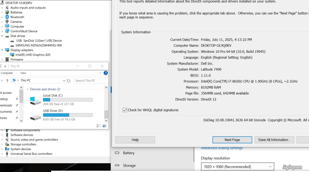Viewport: 309px width, 172px height.
Task: Open Advanced scaling settings link
Action: (x=222, y=148)
